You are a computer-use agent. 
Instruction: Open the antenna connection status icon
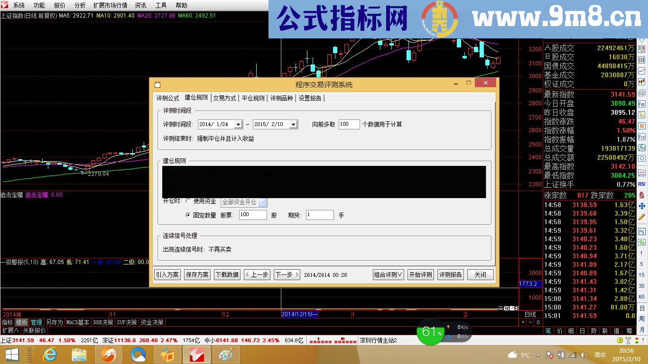tap(628, 340)
